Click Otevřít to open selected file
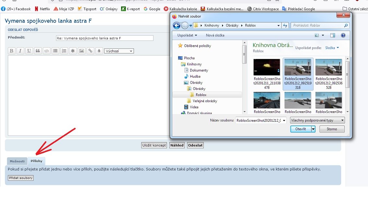Viewport: 368px width, 202px height. [301, 129]
